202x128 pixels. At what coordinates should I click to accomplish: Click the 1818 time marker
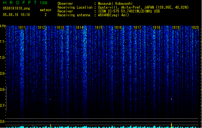156,28
